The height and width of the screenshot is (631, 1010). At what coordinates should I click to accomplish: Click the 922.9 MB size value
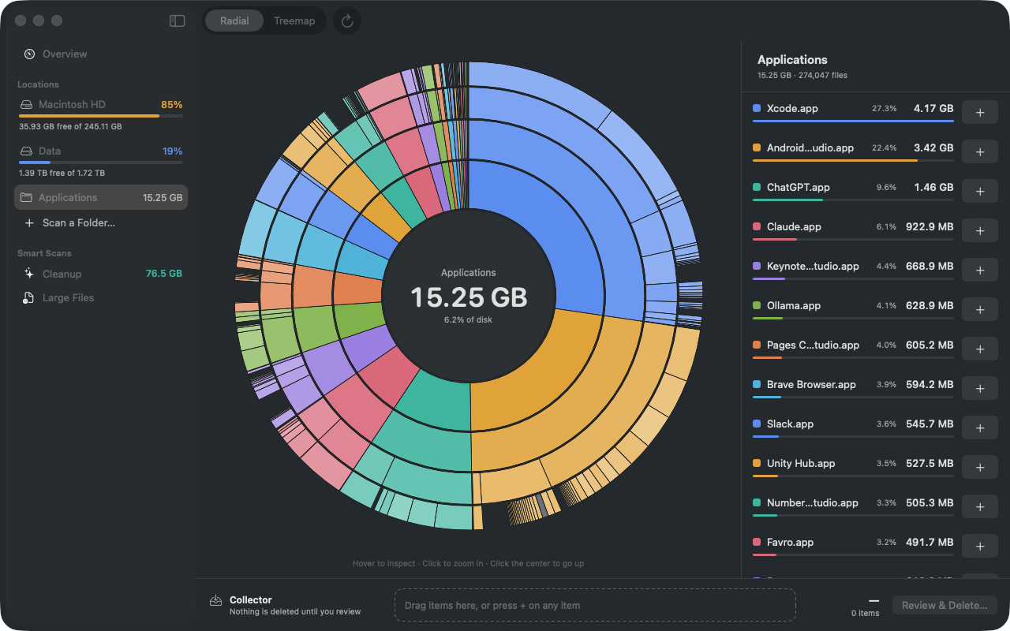point(930,226)
